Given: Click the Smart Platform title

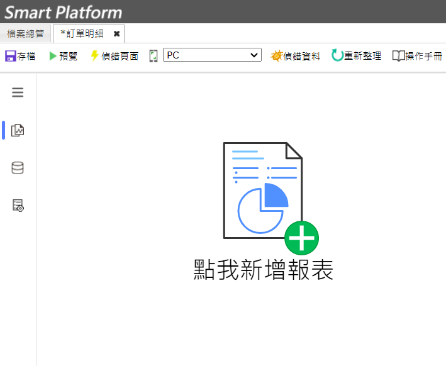Looking at the screenshot, I should [x=64, y=12].
